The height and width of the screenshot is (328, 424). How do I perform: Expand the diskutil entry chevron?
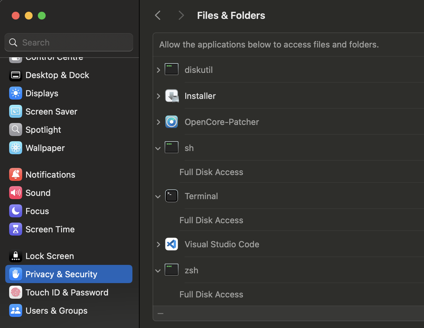click(158, 70)
